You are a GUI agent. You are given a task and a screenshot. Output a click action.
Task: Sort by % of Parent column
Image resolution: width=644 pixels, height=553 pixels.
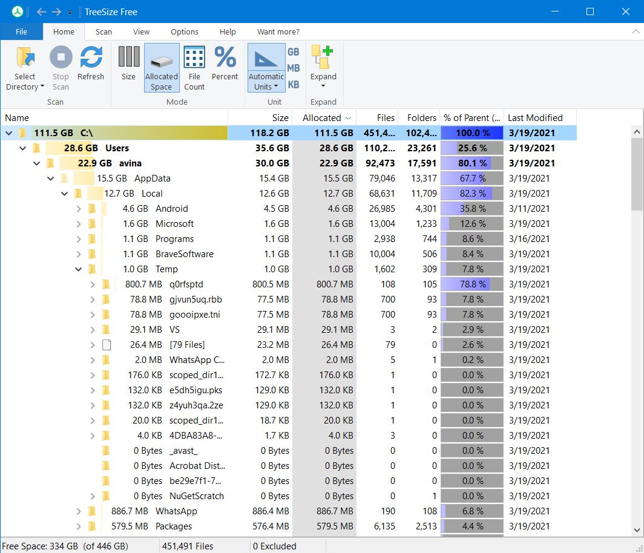point(471,118)
